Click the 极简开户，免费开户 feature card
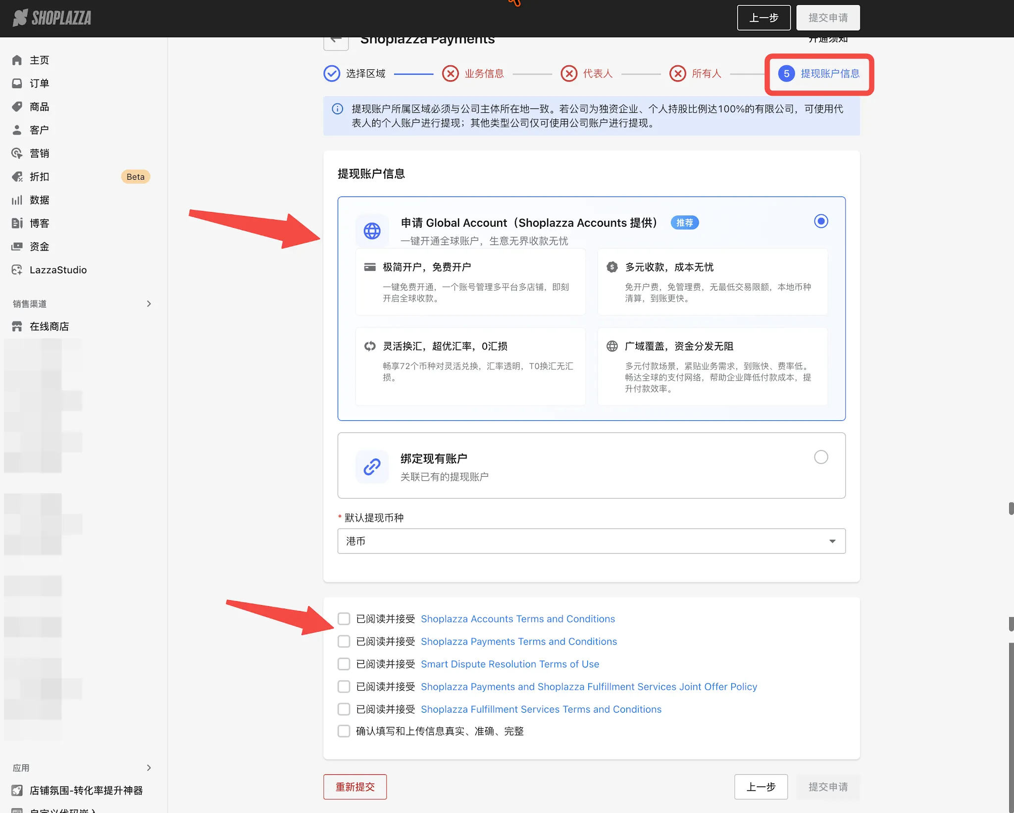 [470, 282]
